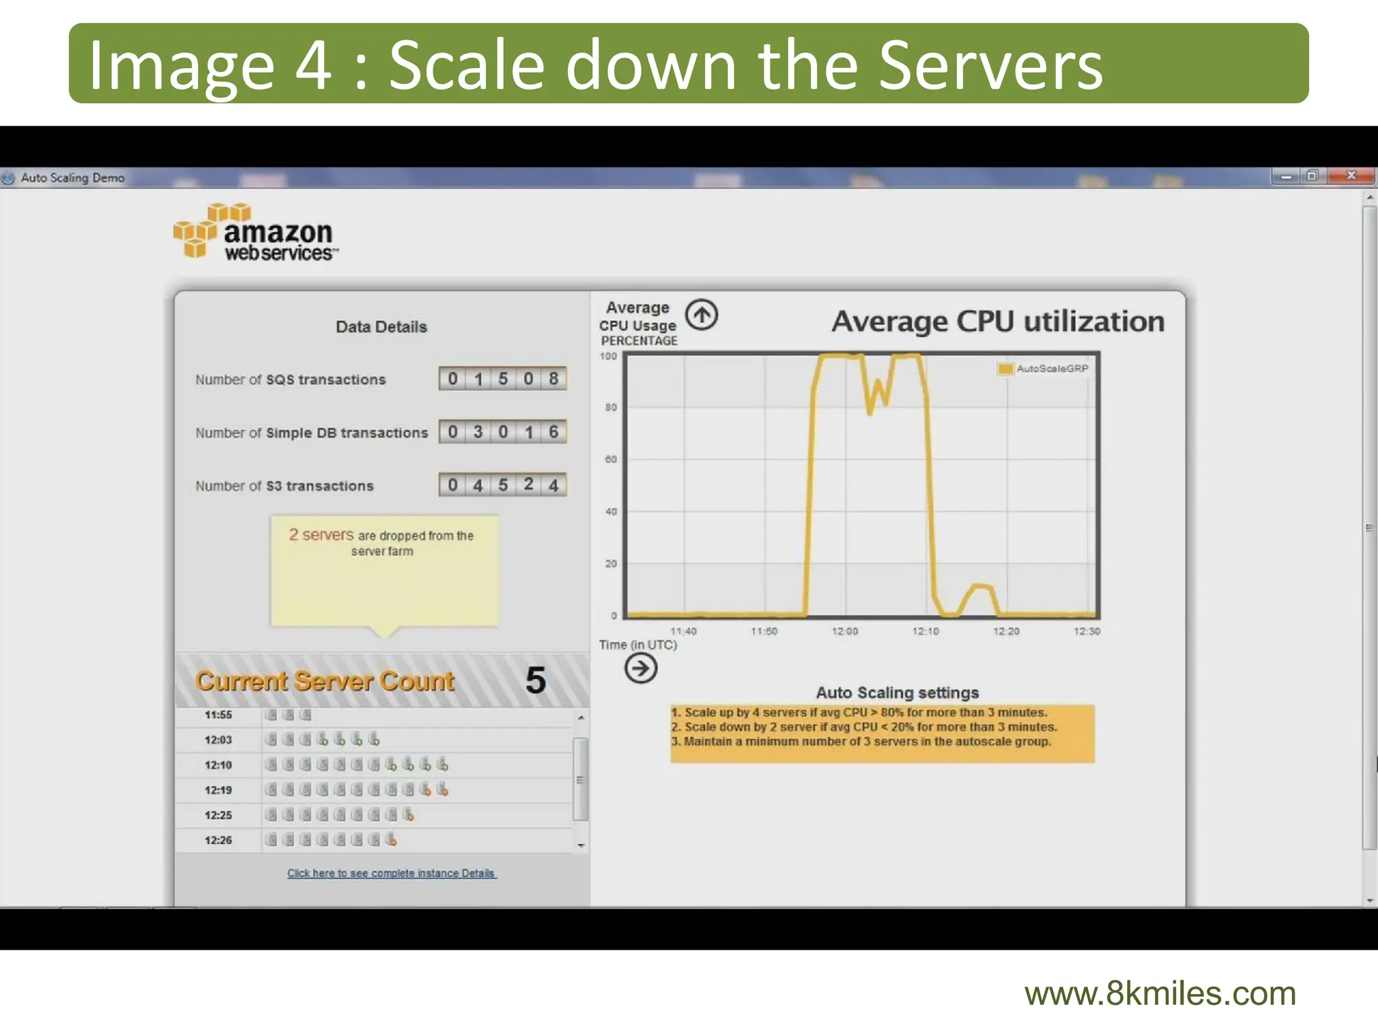Image resolution: width=1378 pixels, height=1033 pixels.
Task: Click the up-arrow icon beside Average CPU Usage
Action: [x=701, y=315]
